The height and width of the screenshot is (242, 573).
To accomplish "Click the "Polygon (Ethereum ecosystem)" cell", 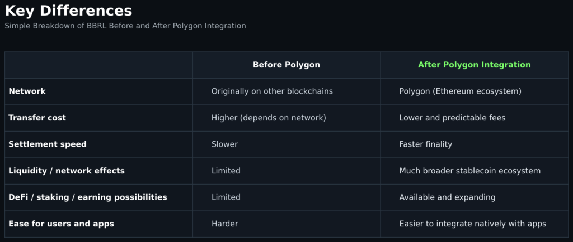I will pyautogui.click(x=460, y=91).
